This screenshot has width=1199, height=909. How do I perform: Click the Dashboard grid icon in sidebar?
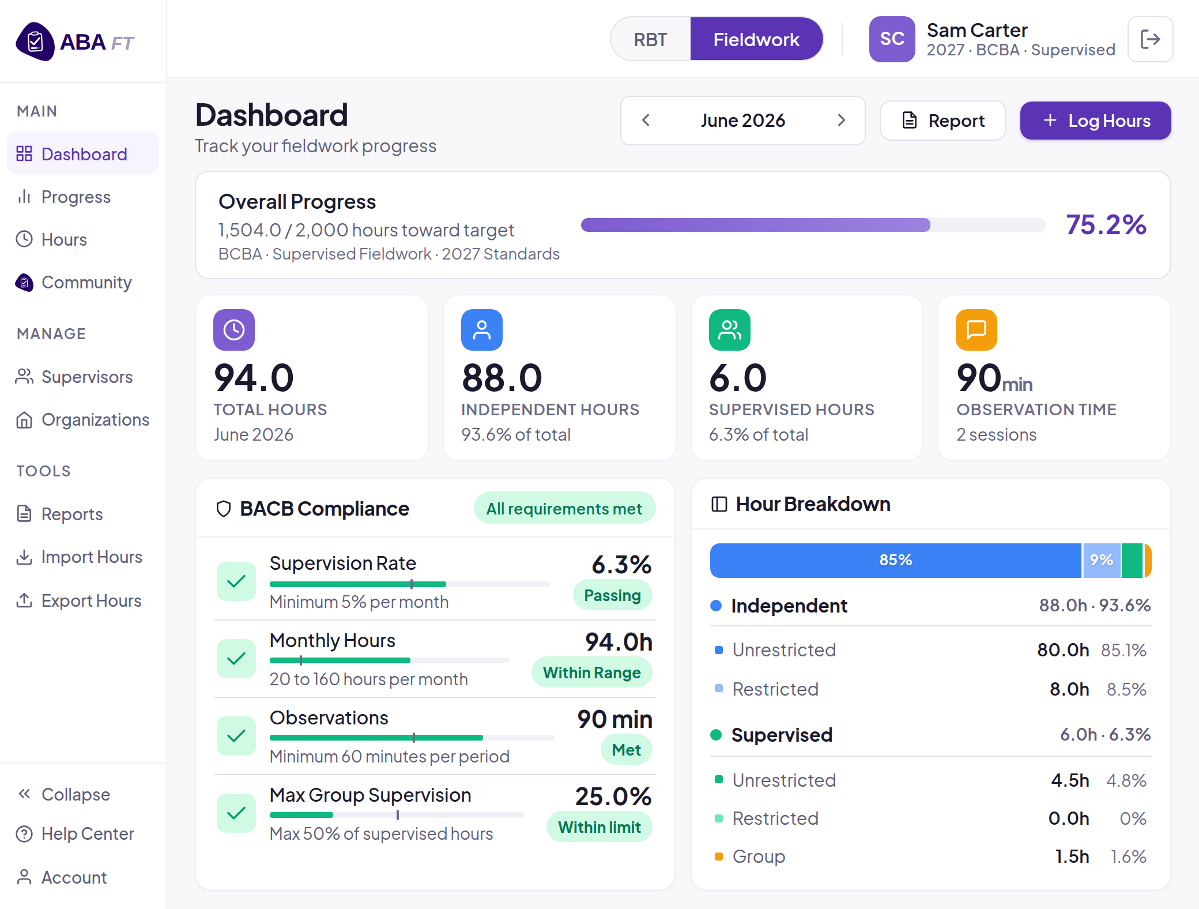[24, 153]
